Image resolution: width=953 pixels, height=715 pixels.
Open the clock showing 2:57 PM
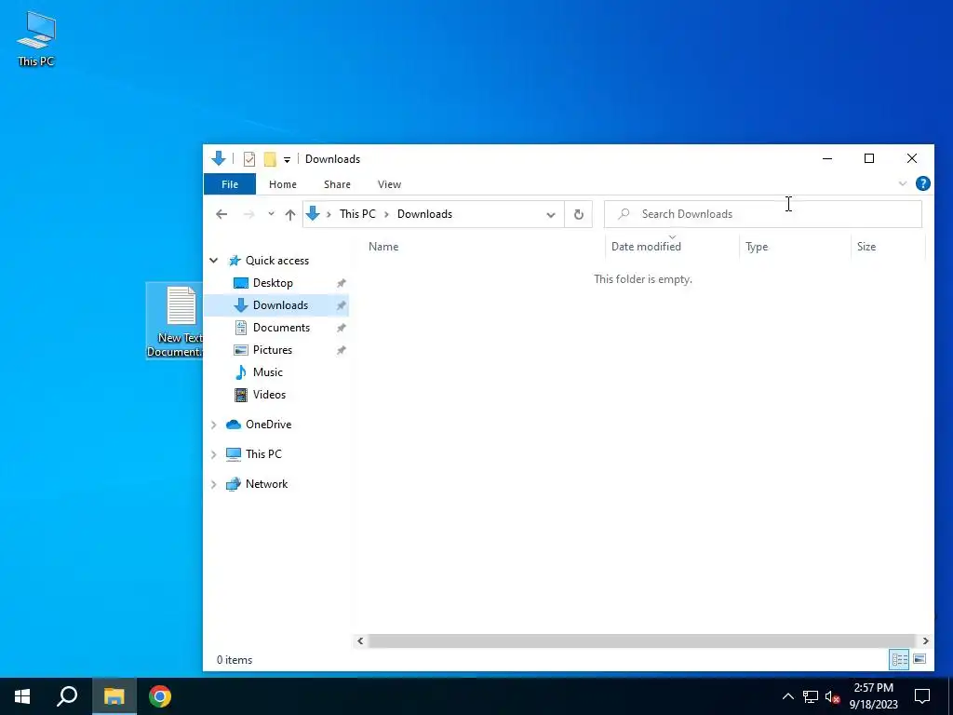pyautogui.click(x=873, y=696)
